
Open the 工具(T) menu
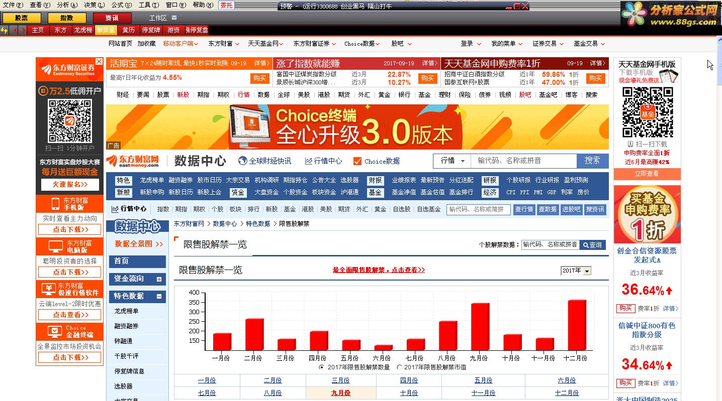click(x=148, y=5)
